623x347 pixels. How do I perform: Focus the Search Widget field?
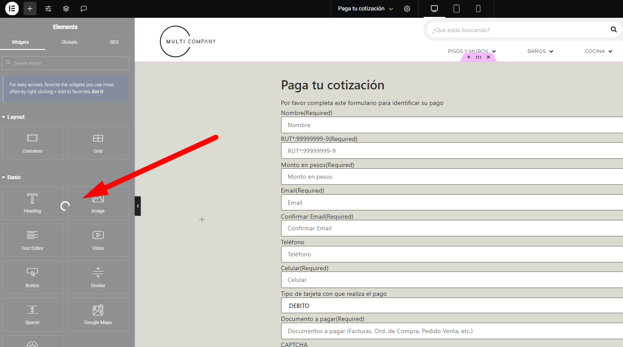pos(66,63)
